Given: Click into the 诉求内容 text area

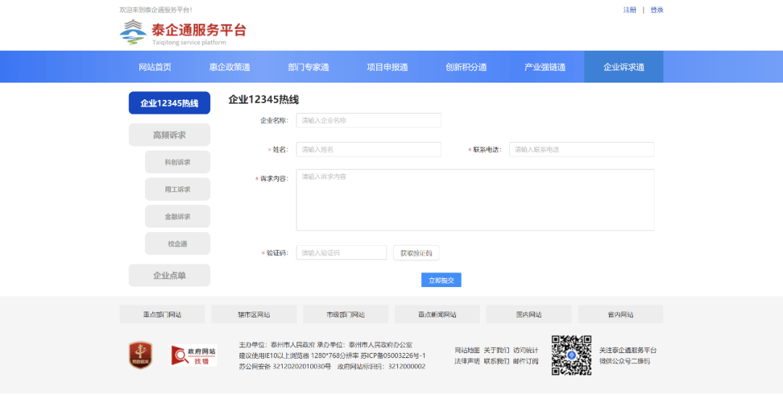Looking at the screenshot, I should pyautogui.click(x=475, y=200).
